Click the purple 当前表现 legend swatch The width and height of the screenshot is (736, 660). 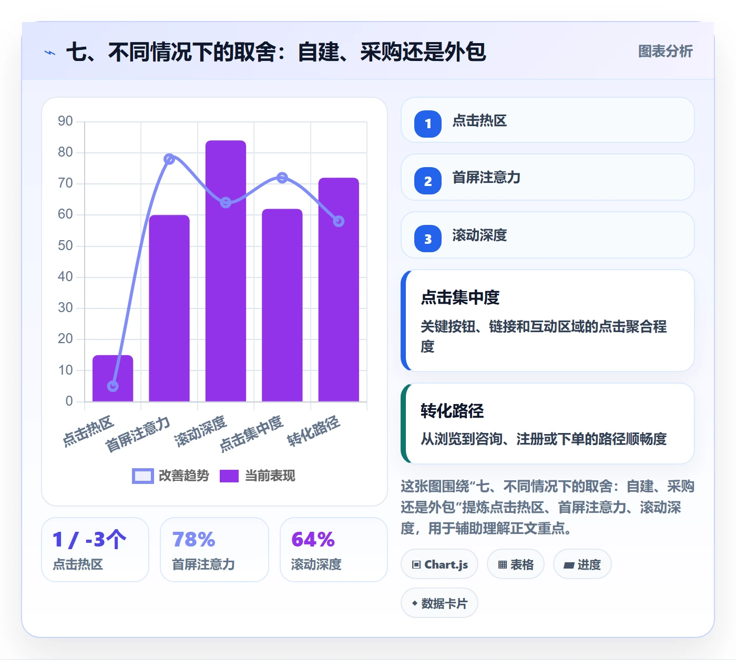coord(229,476)
